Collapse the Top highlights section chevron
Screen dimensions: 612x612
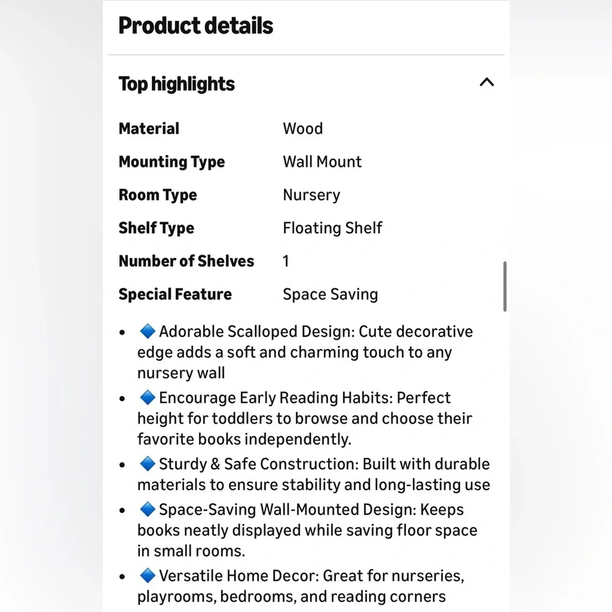tap(487, 83)
